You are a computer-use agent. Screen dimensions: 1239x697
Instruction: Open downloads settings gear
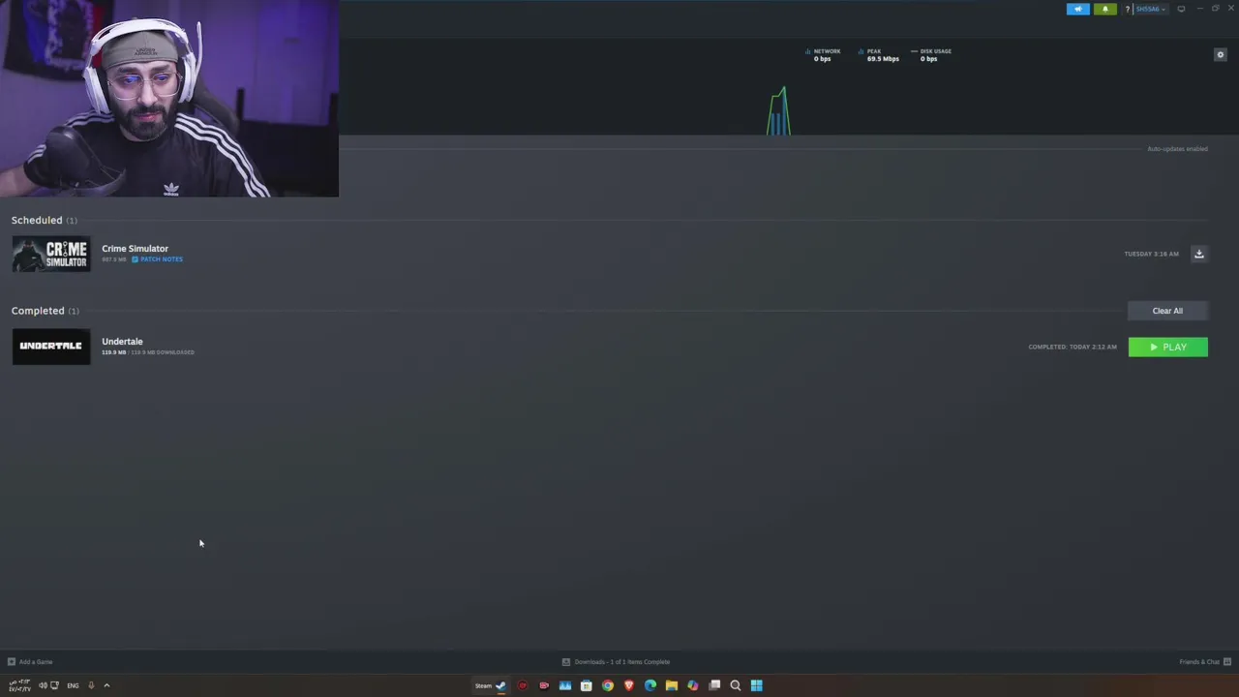point(1220,55)
